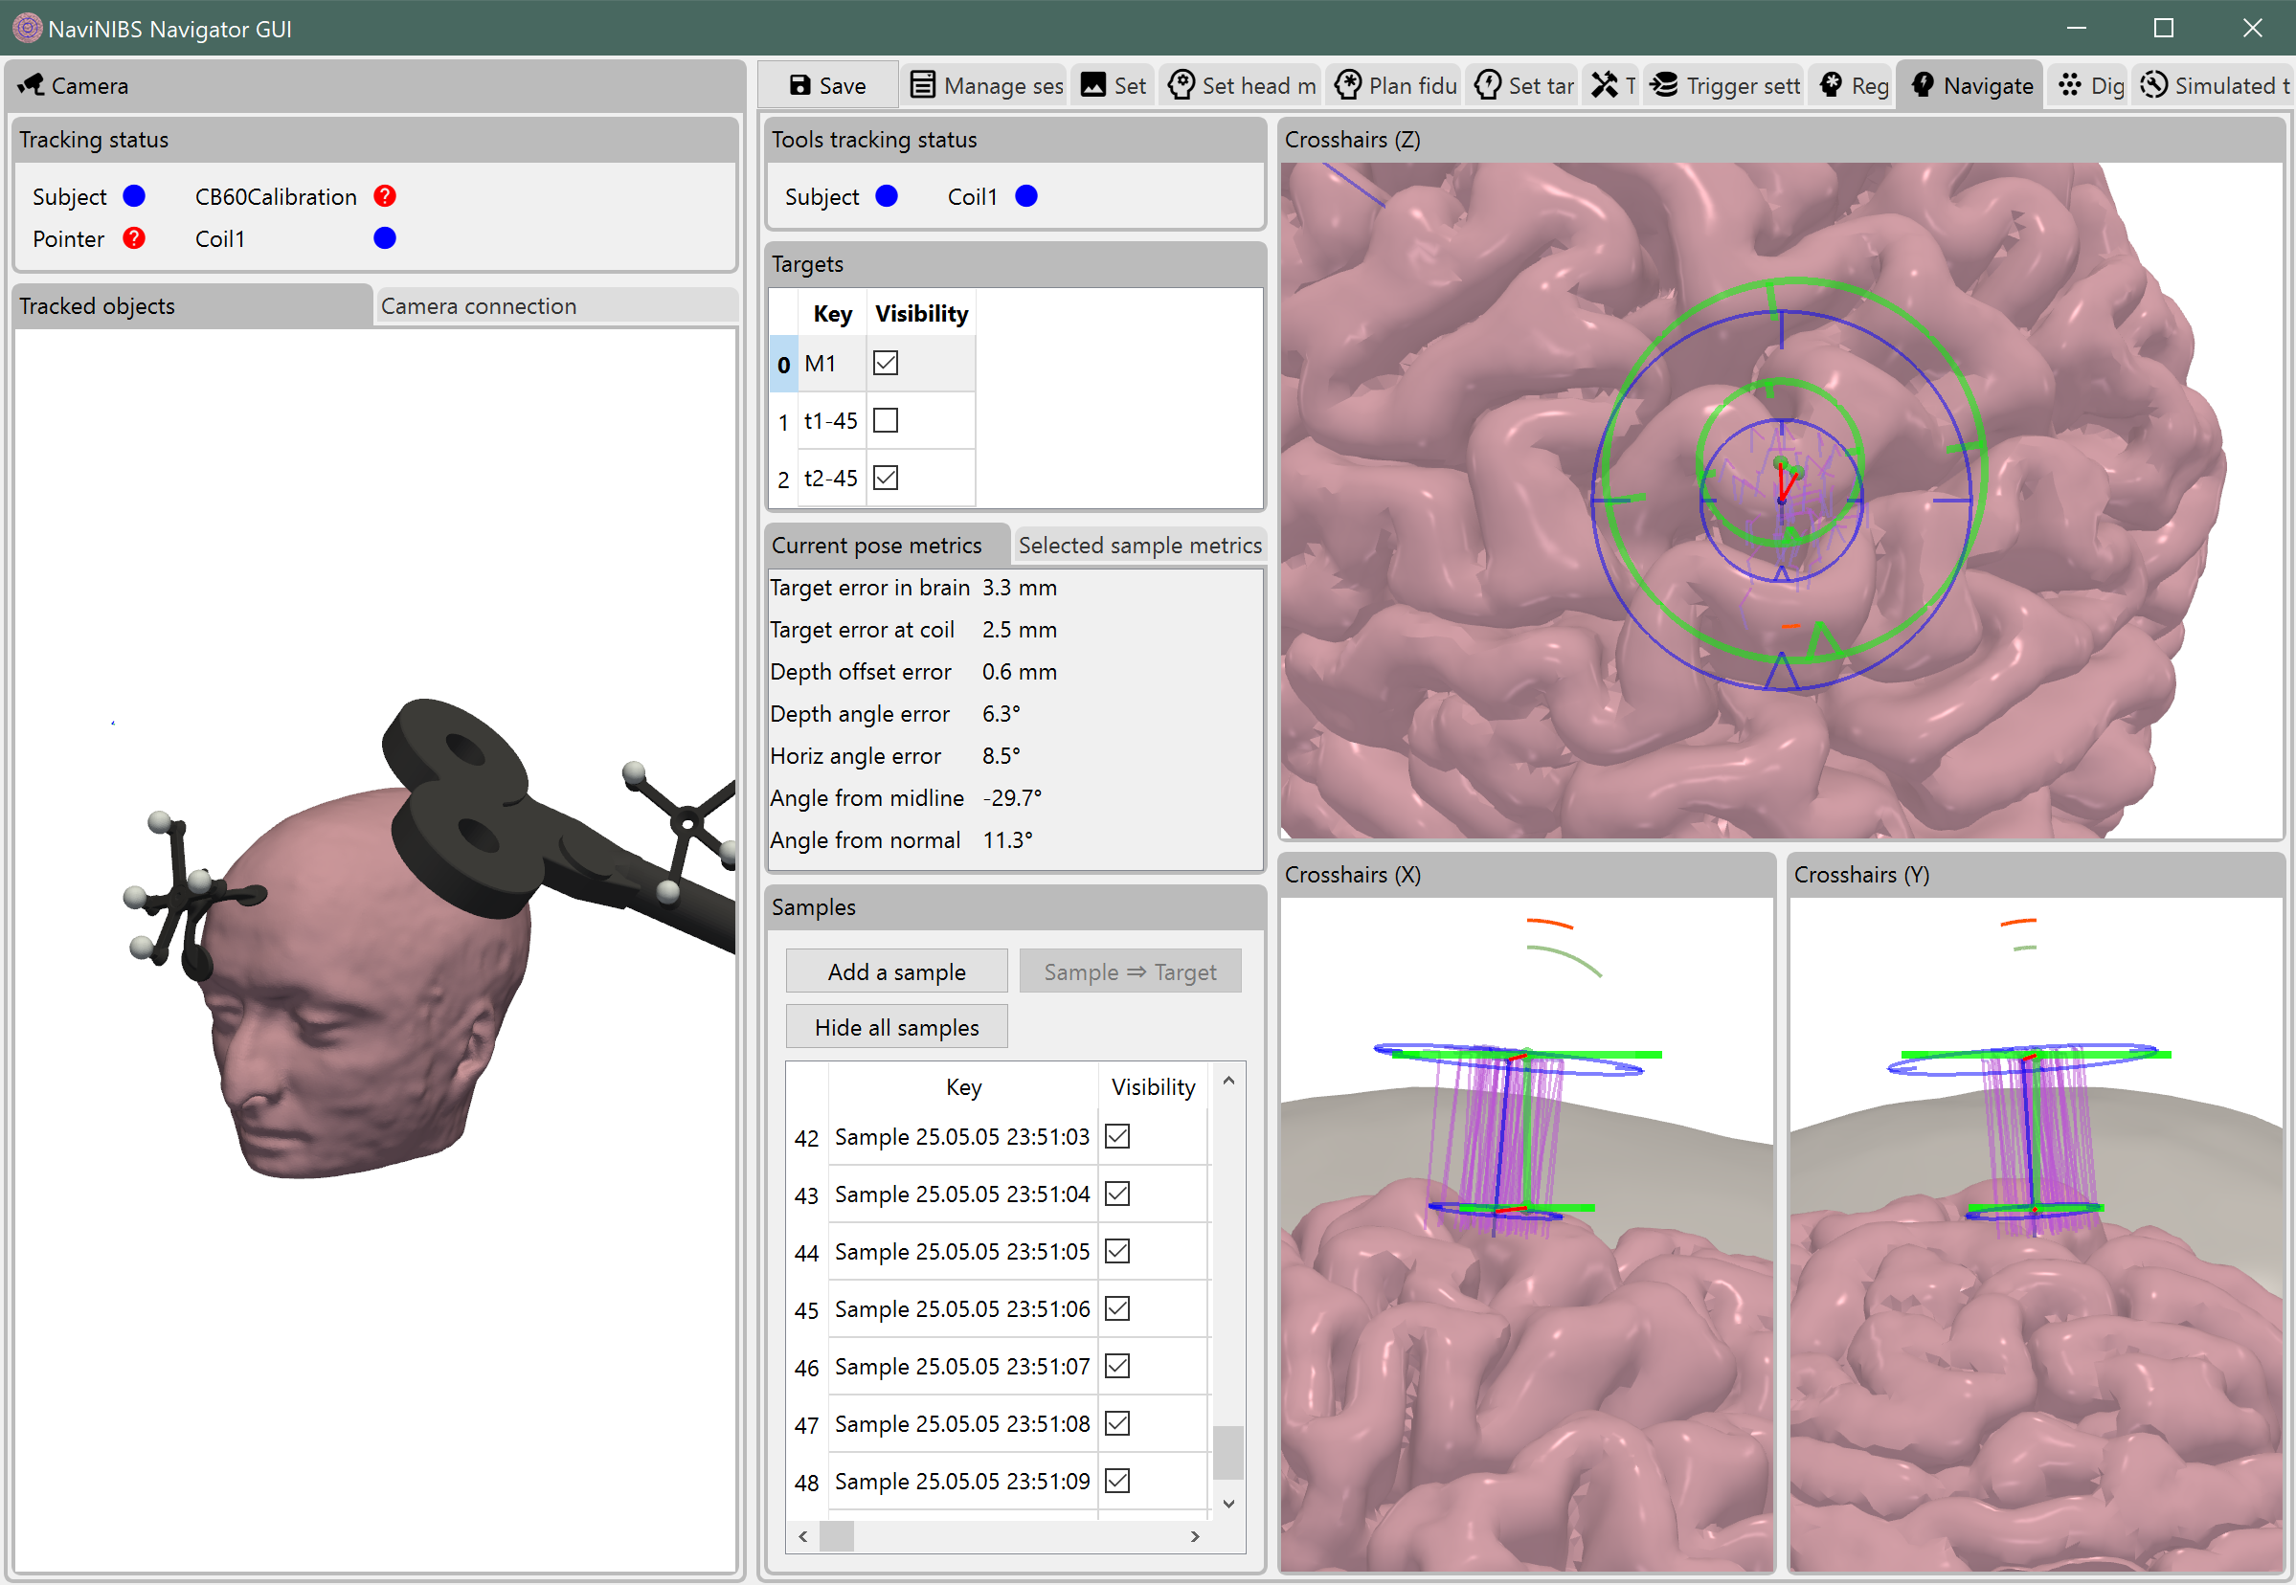Image resolution: width=2296 pixels, height=1585 pixels.
Task: Uncheck visibility for Sample 23:51:07
Action: [1118, 1368]
